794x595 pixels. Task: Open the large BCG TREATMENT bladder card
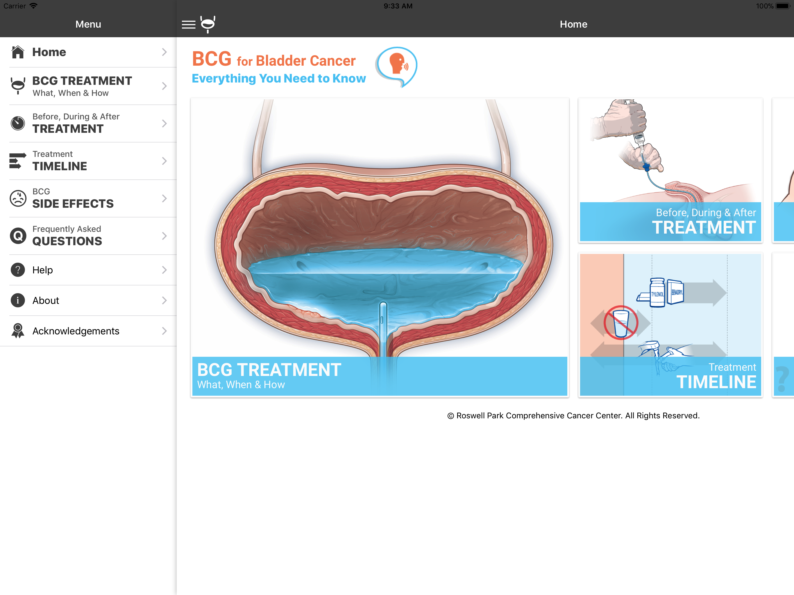[x=380, y=248]
